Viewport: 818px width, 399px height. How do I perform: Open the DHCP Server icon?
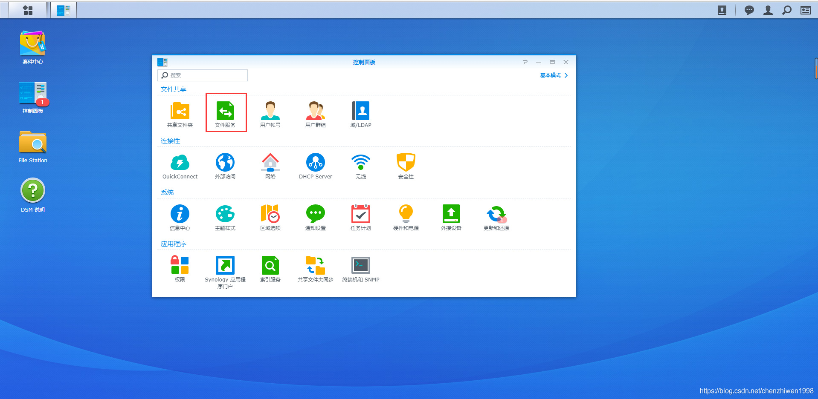[316, 163]
